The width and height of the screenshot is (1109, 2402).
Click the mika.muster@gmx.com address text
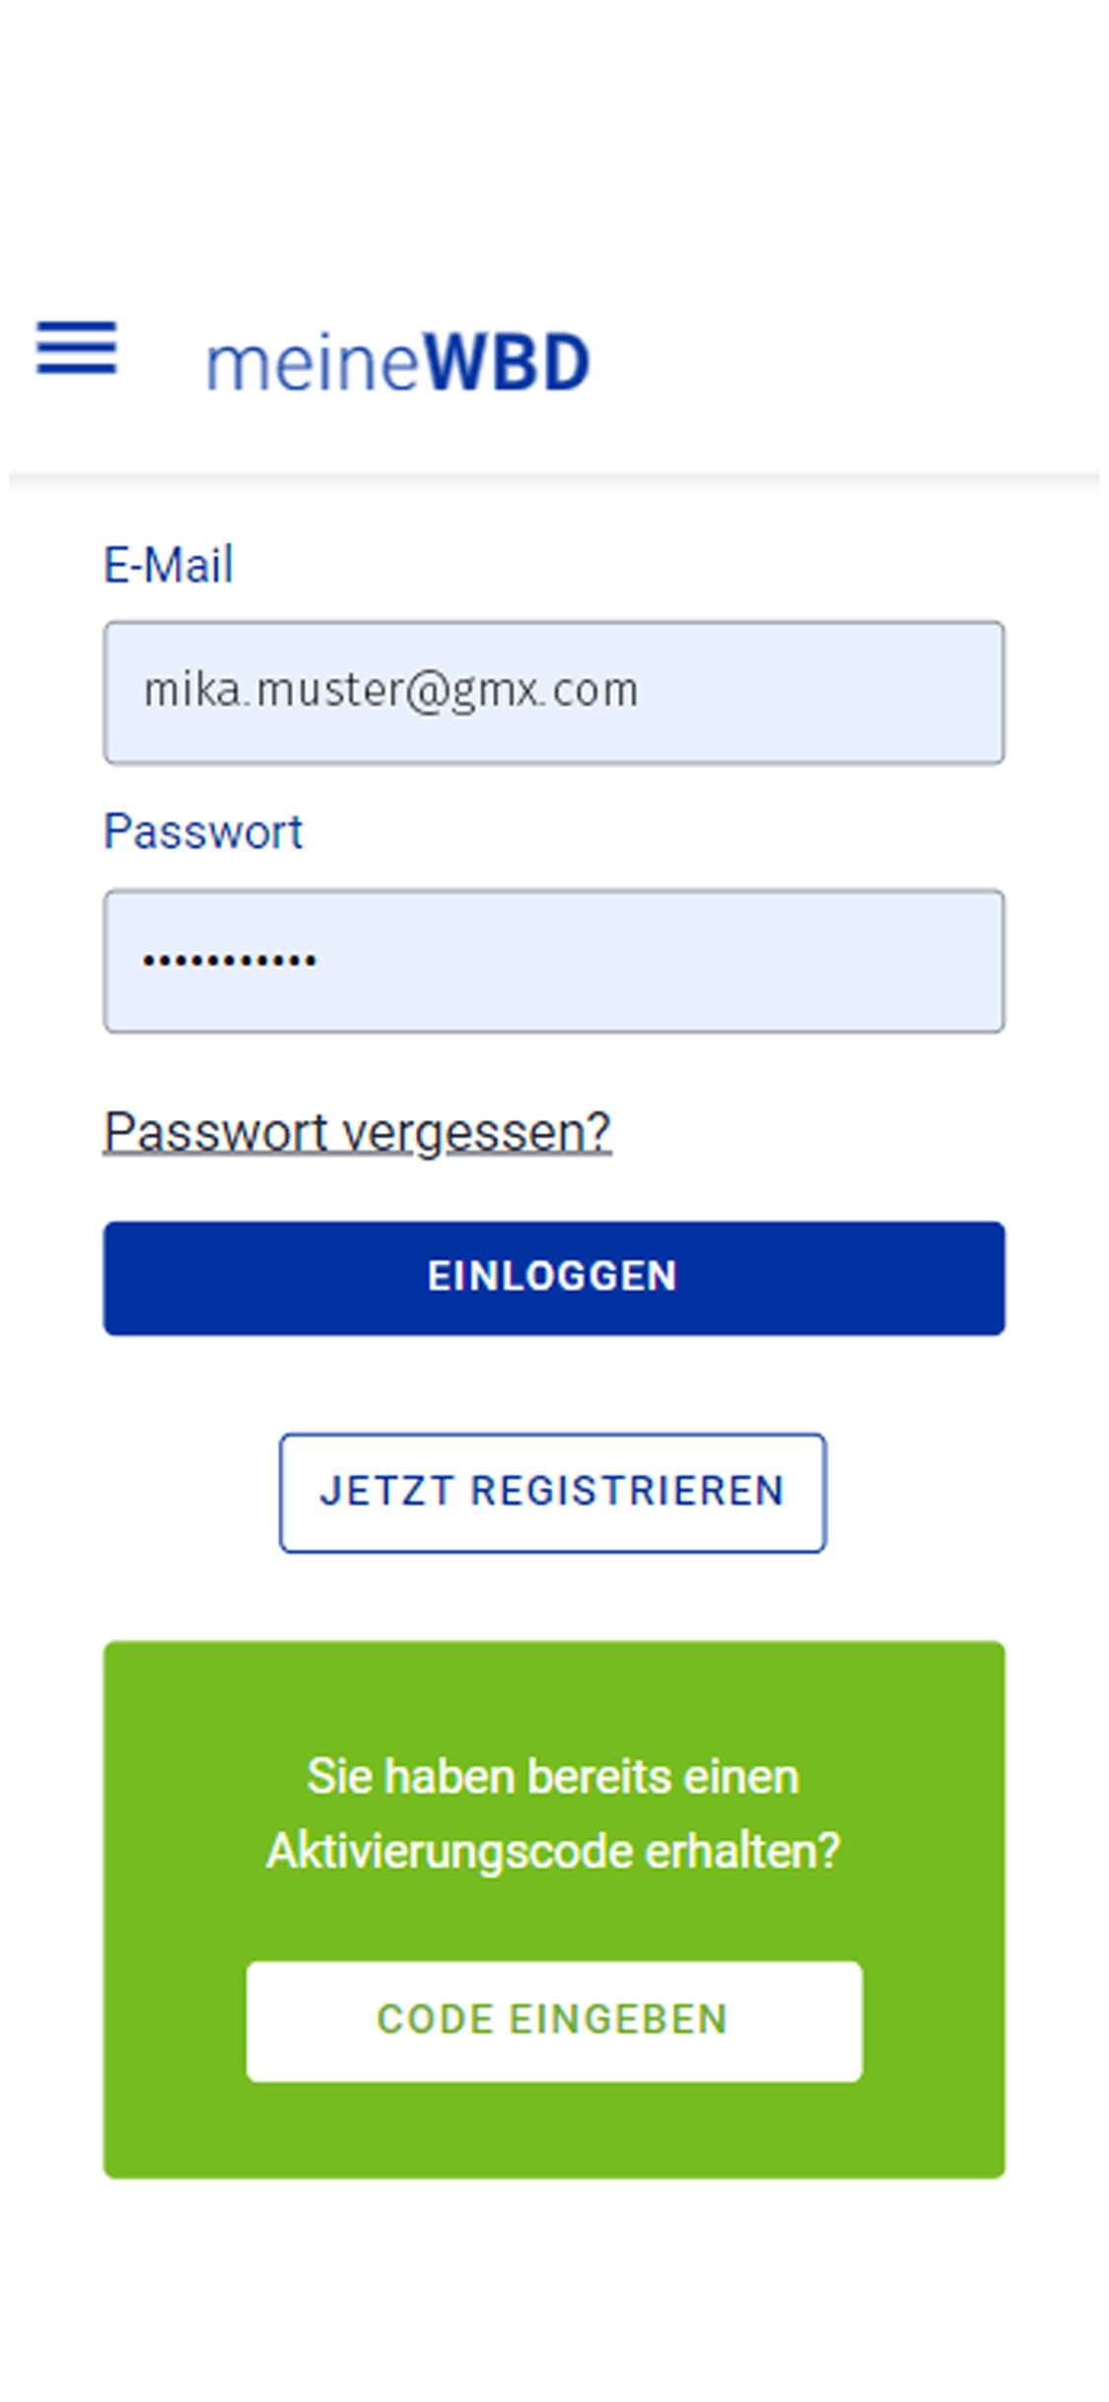click(391, 690)
